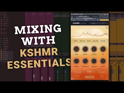Select FX Bus in the track list
Screen dimensions: 124x93
point(5,50)
